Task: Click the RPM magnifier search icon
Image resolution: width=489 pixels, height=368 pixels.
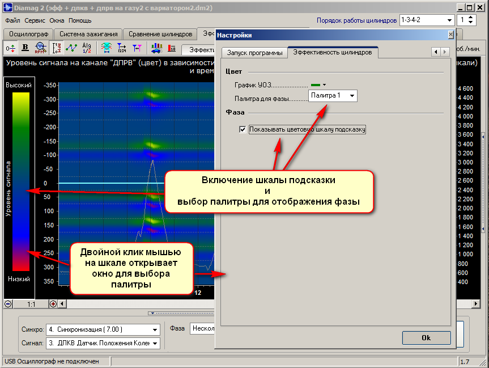Action: (41, 48)
